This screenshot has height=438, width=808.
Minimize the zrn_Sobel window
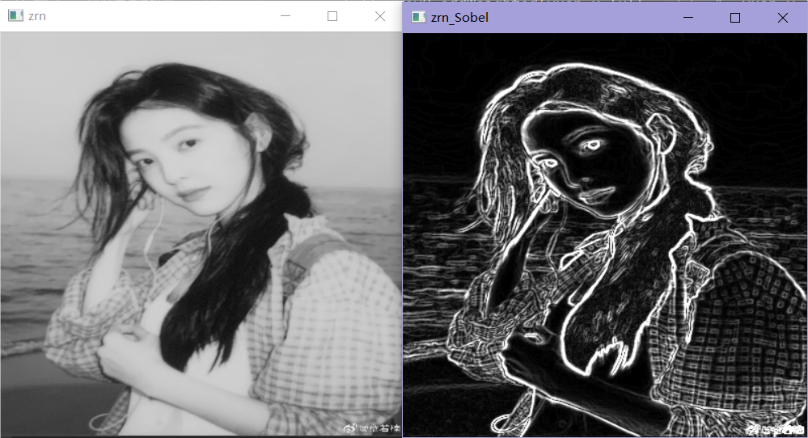(x=688, y=18)
